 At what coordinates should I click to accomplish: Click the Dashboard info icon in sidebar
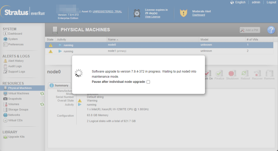5,34
